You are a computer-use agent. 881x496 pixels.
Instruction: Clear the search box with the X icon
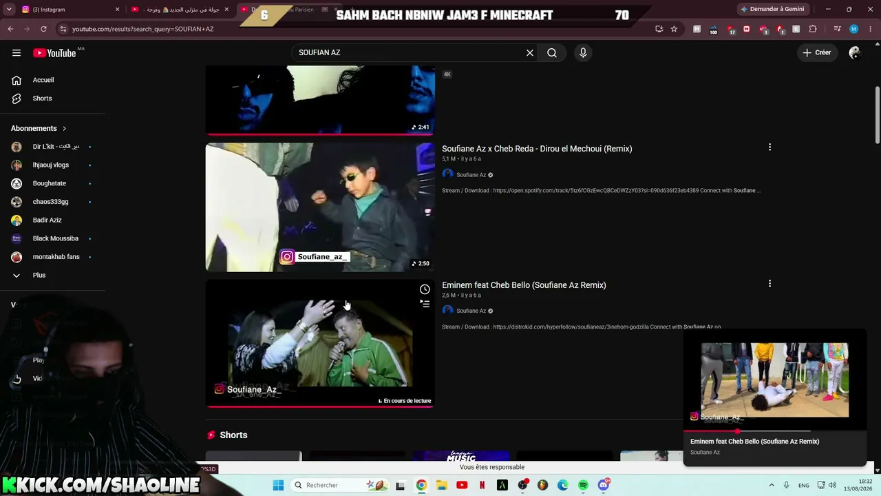click(x=530, y=52)
